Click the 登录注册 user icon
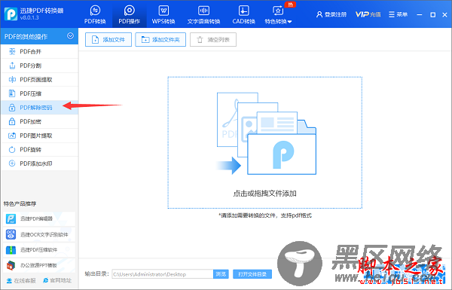Image resolution: width=452 pixels, height=290 pixels. 319,14
